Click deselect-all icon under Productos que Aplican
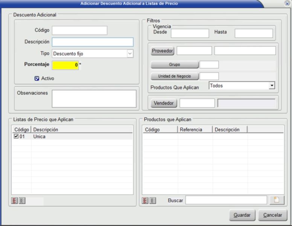The width and height of the screenshot is (292, 226). (153, 201)
